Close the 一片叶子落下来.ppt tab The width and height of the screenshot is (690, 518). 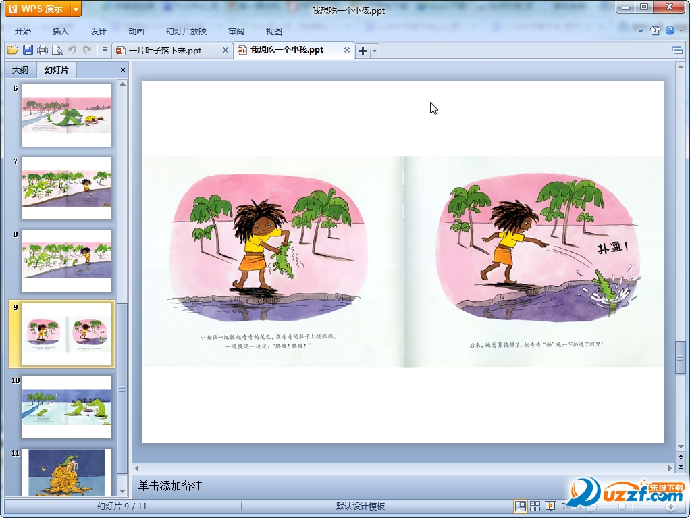225,50
